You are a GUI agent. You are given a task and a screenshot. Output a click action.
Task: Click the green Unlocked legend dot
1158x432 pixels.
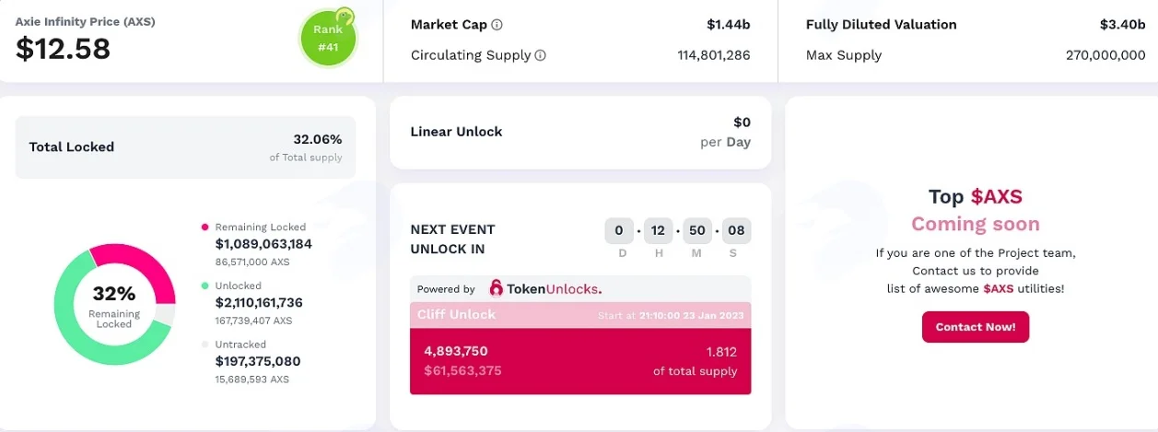point(205,286)
